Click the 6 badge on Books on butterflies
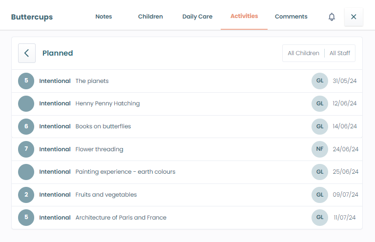 pos(26,126)
